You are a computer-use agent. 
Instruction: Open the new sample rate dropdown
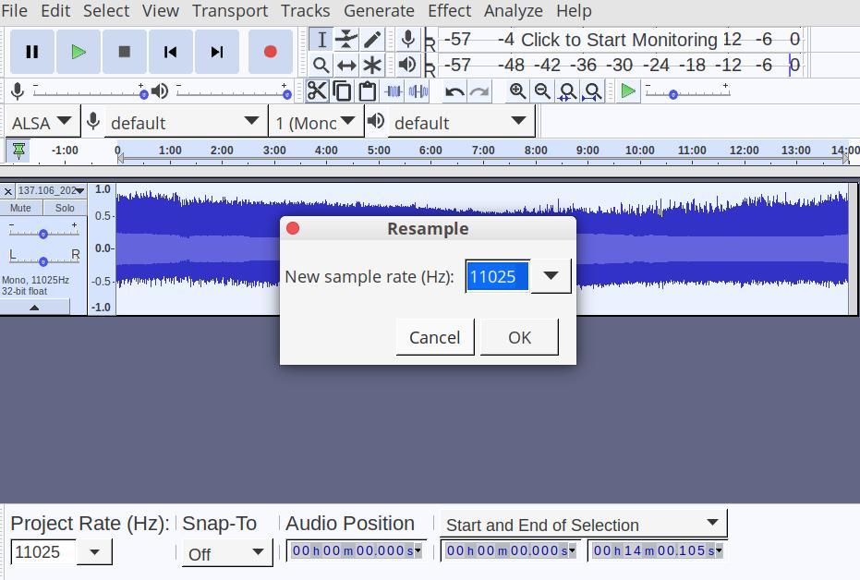click(x=549, y=276)
